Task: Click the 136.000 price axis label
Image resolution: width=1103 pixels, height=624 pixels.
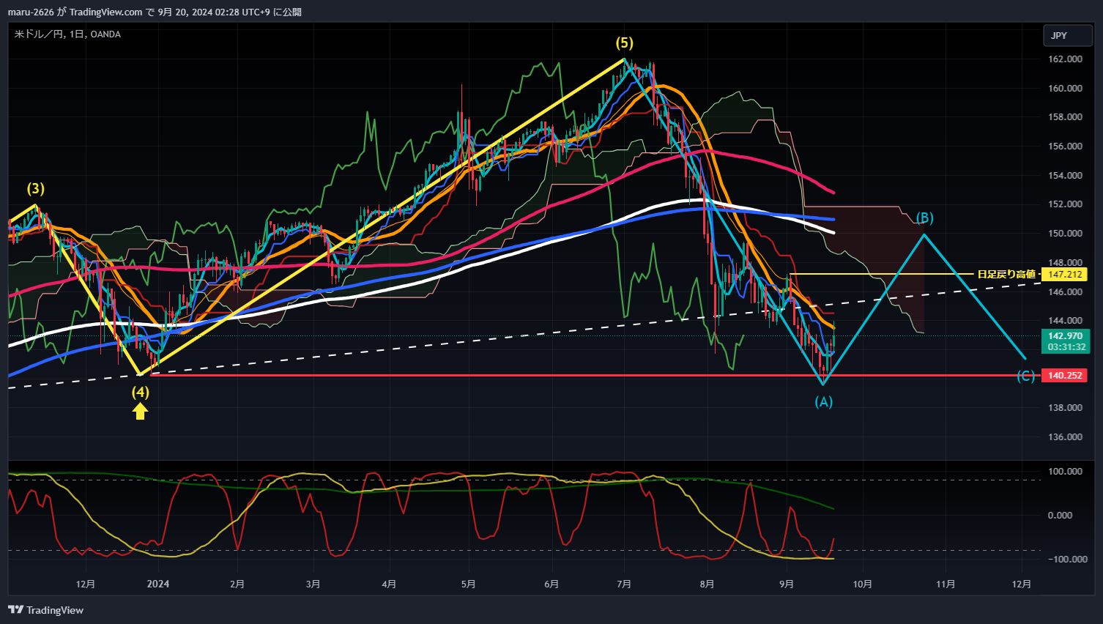Action: (1065, 437)
